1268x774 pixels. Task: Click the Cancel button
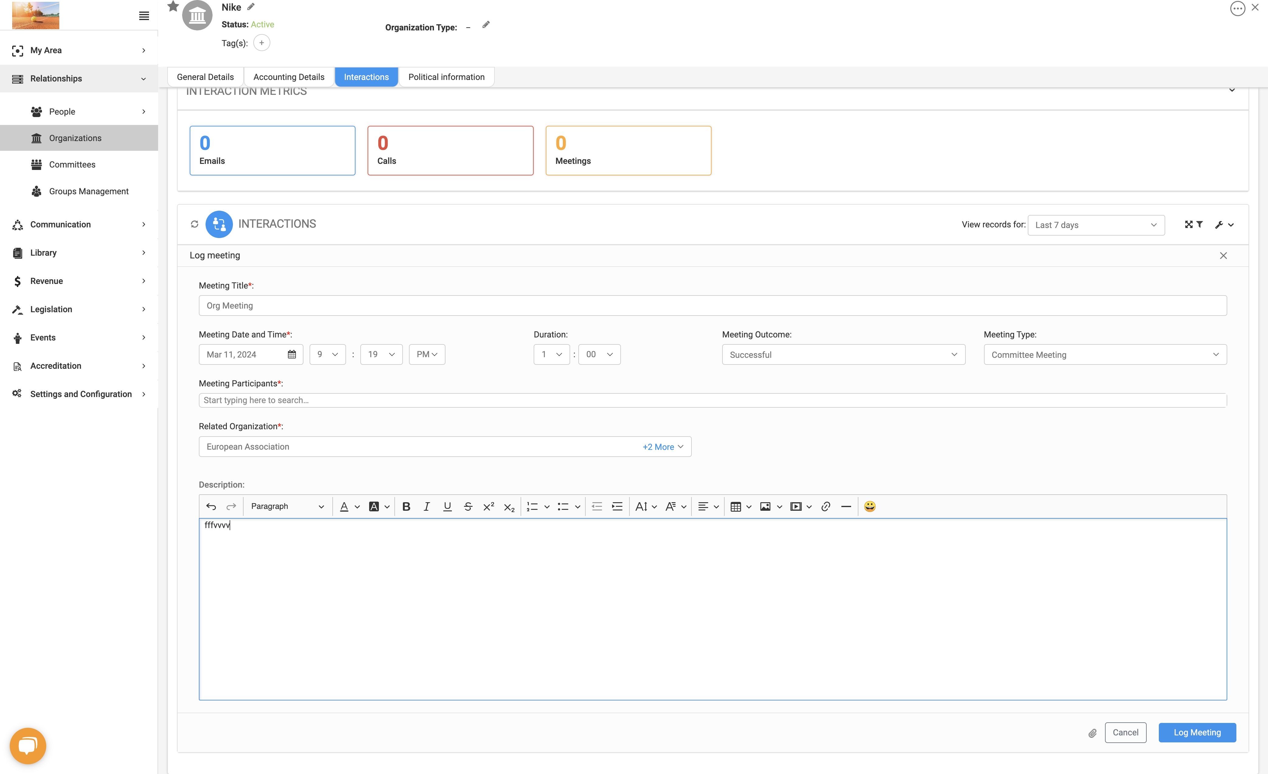[x=1125, y=732]
